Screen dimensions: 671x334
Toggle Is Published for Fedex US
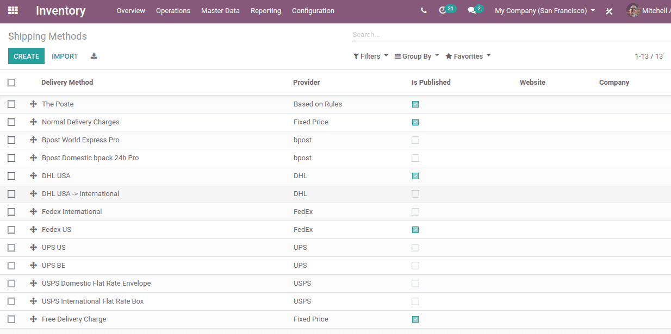(x=415, y=230)
